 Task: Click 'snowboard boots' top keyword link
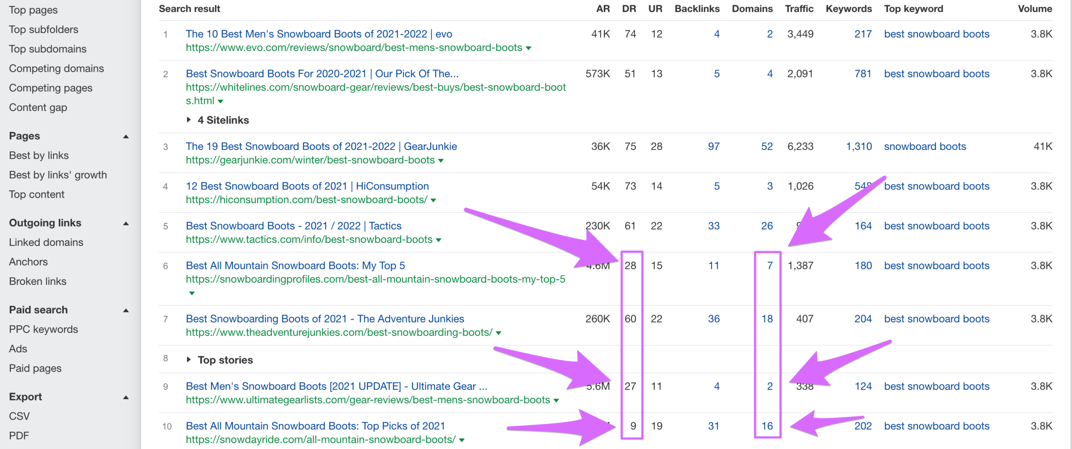click(x=925, y=146)
